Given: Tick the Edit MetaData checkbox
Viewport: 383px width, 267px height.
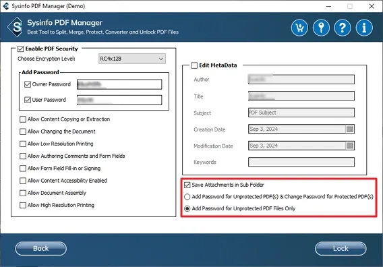Looking at the screenshot, I should 194,65.
